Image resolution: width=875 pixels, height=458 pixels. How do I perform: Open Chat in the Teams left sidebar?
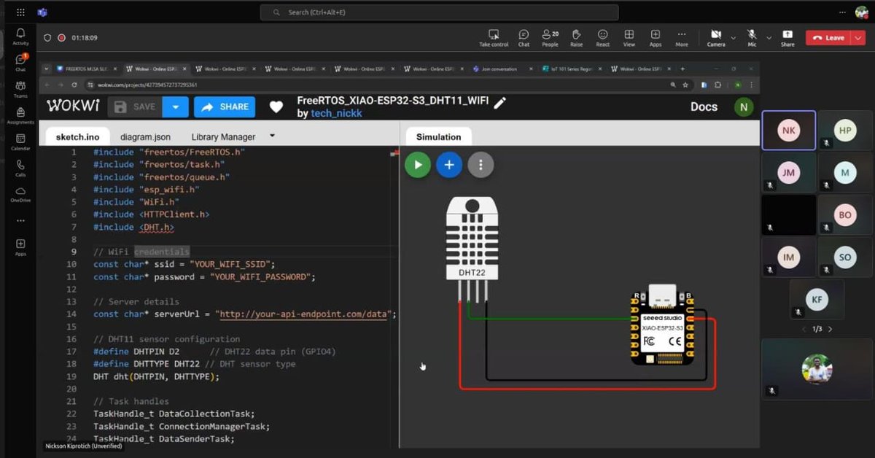tap(20, 63)
